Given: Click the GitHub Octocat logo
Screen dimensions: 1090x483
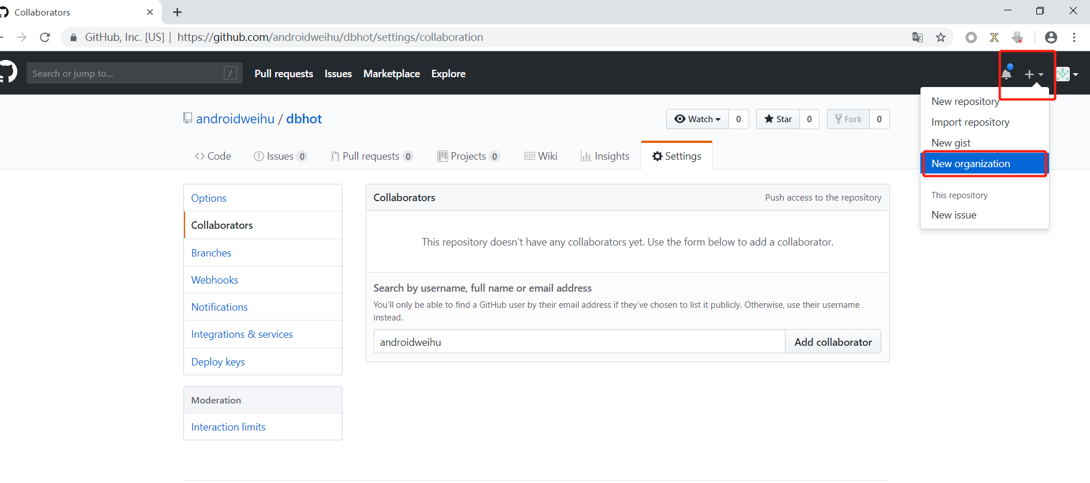Looking at the screenshot, I should pos(8,73).
